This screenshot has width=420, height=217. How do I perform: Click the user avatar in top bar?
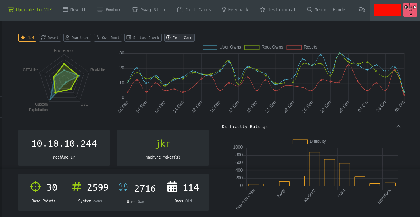[x=410, y=9]
